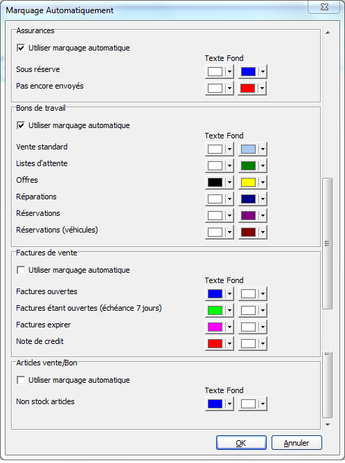Image resolution: width=345 pixels, height=463 pixels.
Task: Click purple background swatch for Réservations
Action: click(248, 215)
